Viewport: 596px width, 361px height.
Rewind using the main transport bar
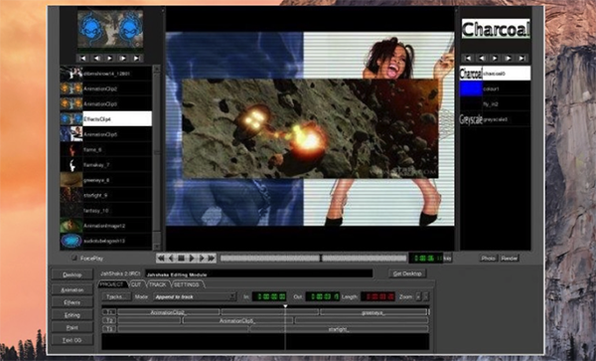click(161, 259)
